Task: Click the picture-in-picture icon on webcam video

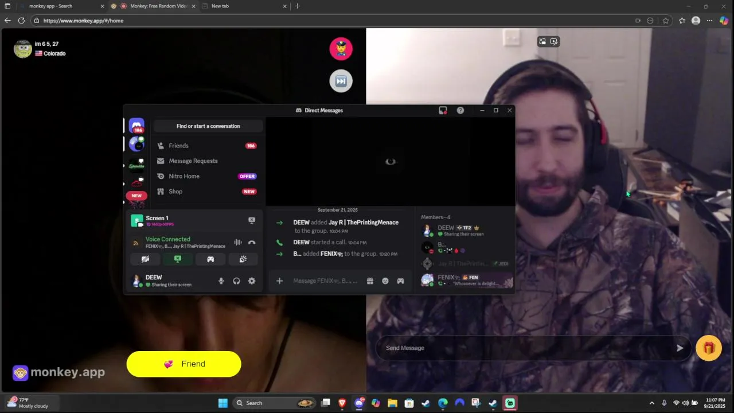Action: click(542, 41)
